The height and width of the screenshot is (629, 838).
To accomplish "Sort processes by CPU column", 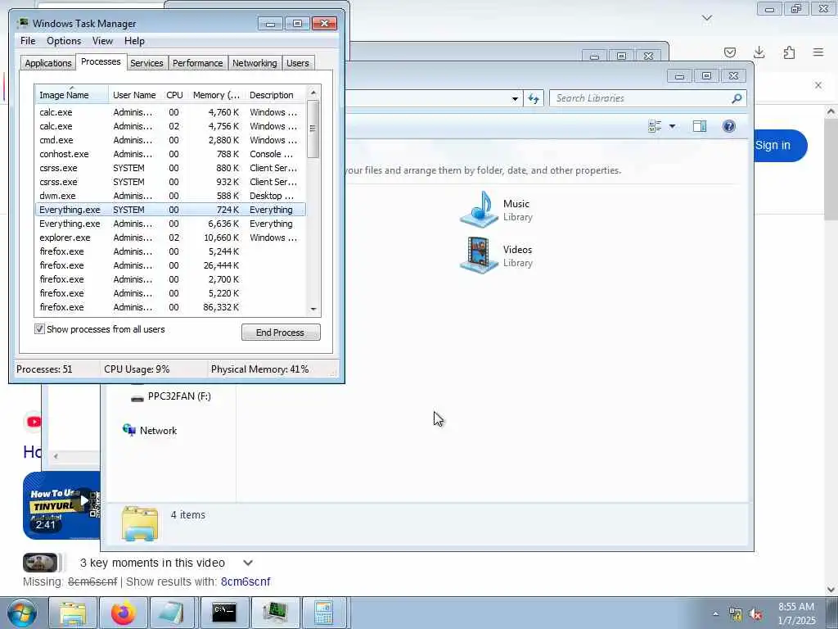I will (174, 95).
